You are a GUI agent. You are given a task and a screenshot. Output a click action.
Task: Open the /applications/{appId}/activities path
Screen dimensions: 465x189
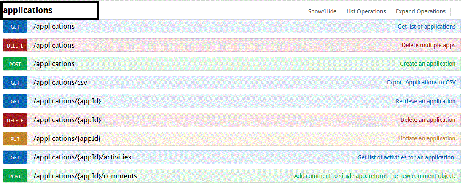(82, 157)
